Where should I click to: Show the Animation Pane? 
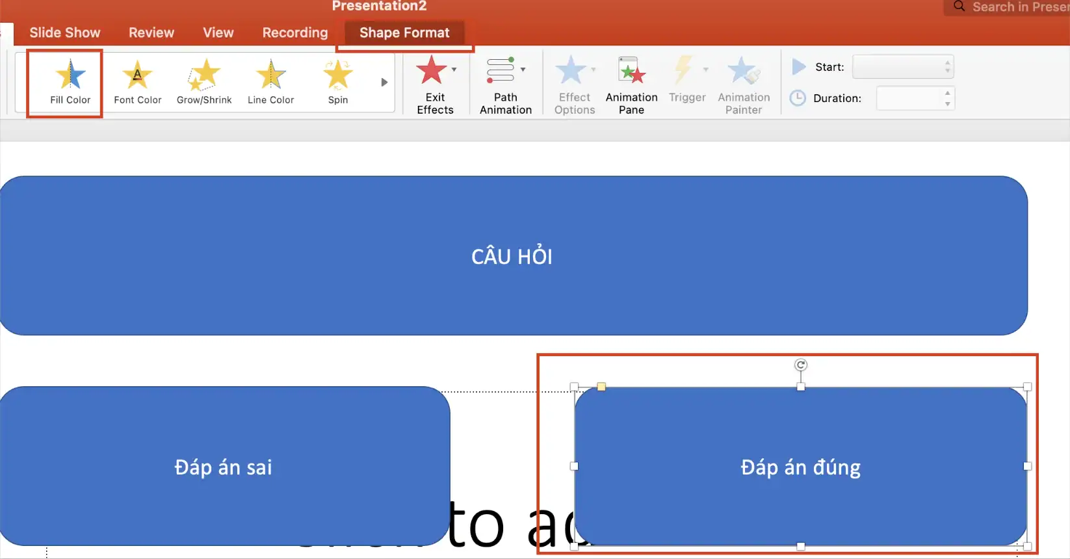[x=631, y=84]
